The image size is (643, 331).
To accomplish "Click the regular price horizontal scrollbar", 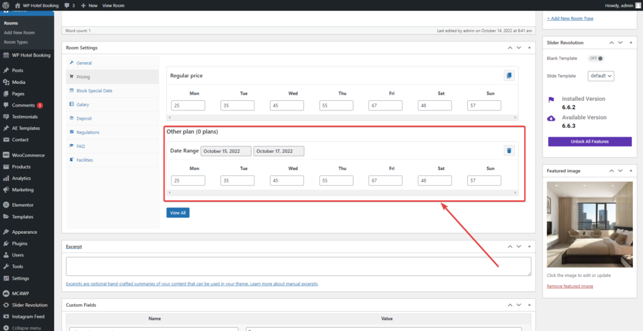I will (342, 118).
